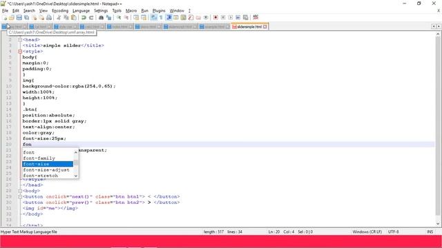Image resolution: width=442 pixels, height=248 pixels.
Task: Choose the plain font suggestion
Action: 48,152
